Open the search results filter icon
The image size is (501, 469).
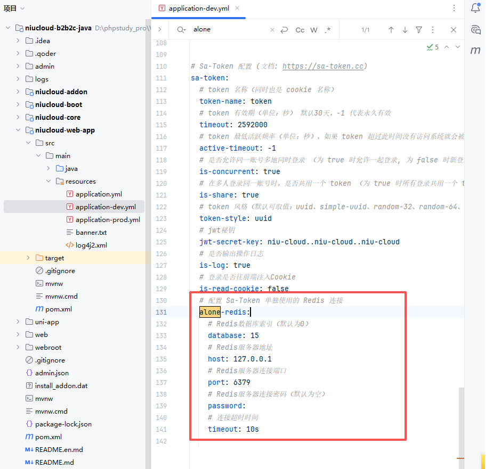(419, 30)
